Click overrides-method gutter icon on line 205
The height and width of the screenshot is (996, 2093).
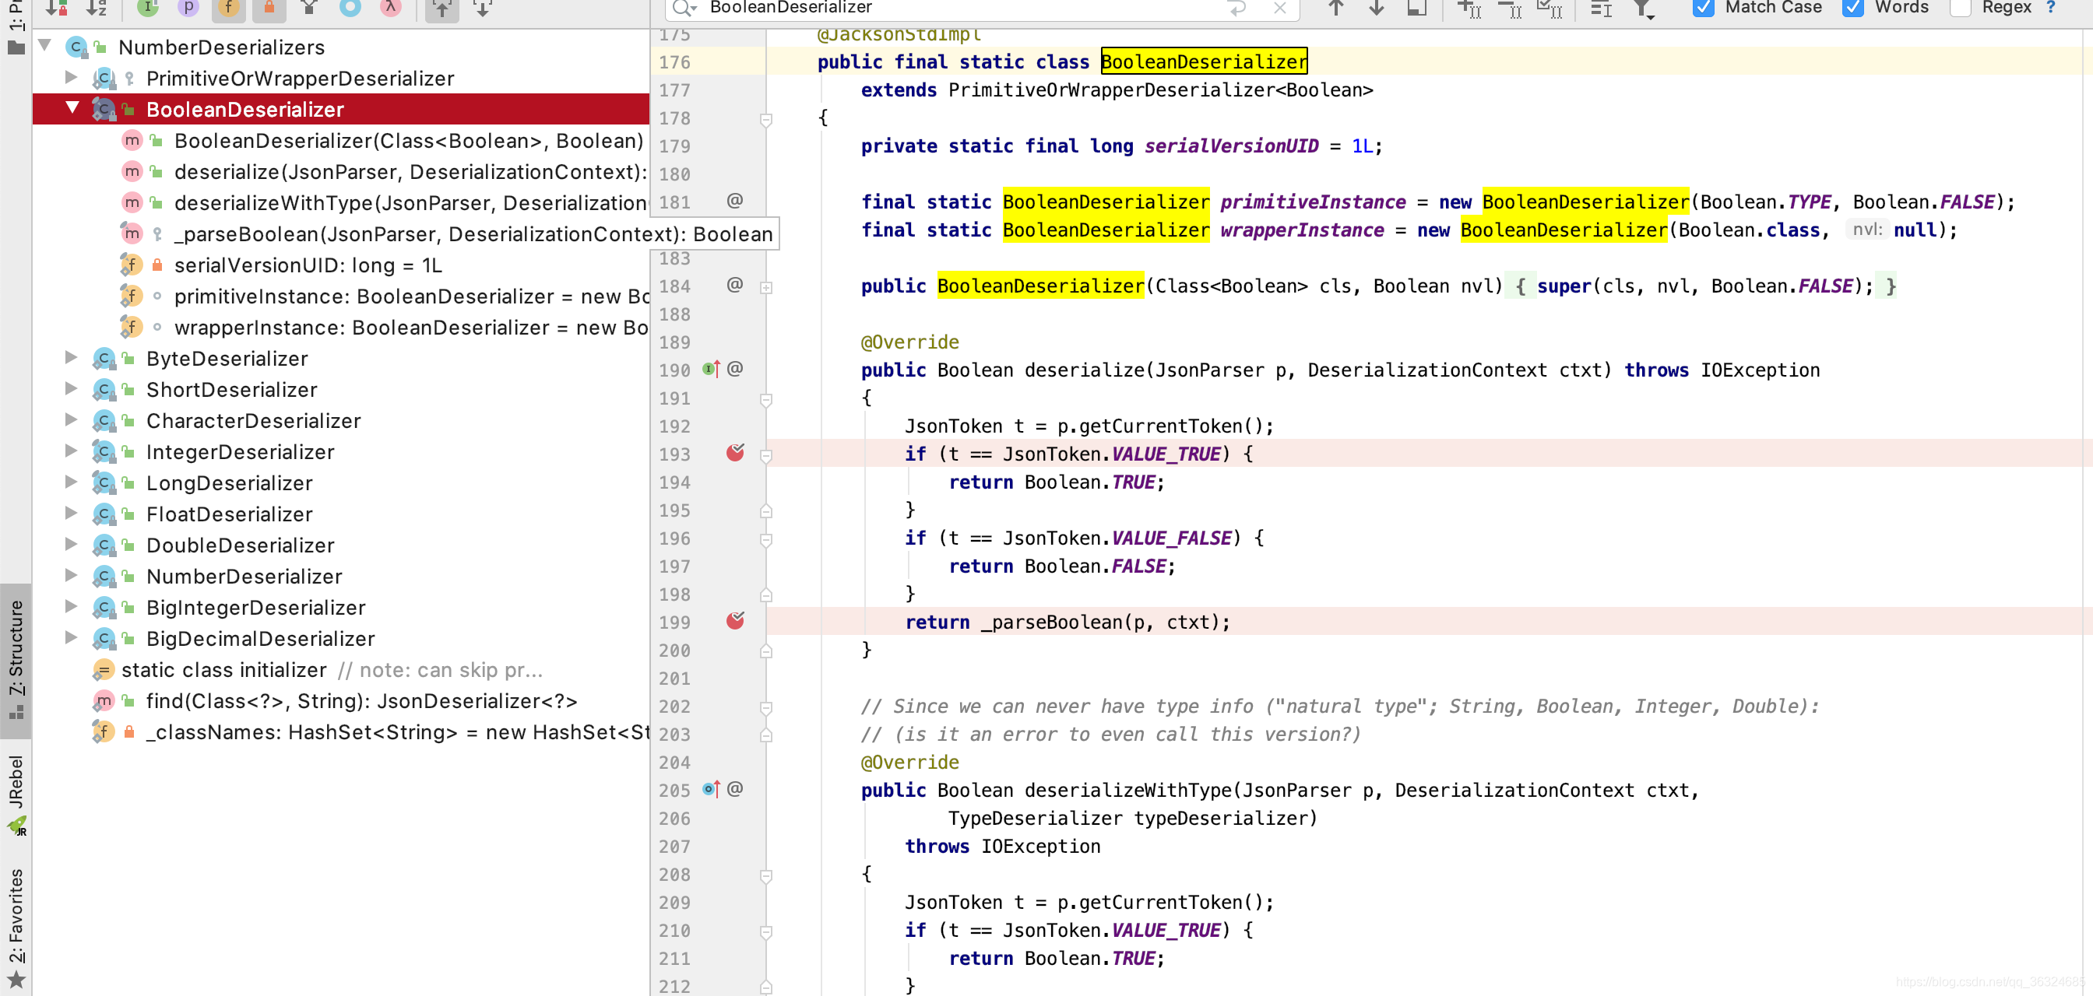[711, 789]
